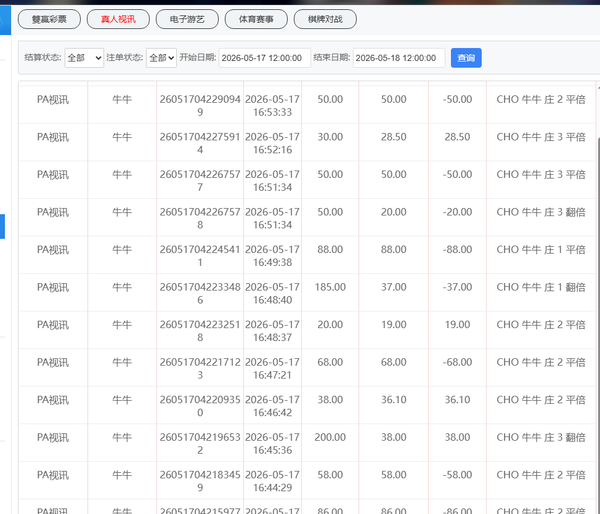This screenshot has height=514, width=600.
Task: Click bet amount 200.00
Action: [330, 437]
